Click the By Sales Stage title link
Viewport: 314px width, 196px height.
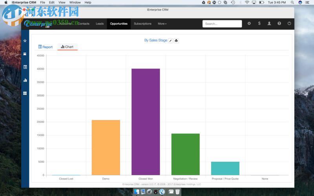click(155, 40)
